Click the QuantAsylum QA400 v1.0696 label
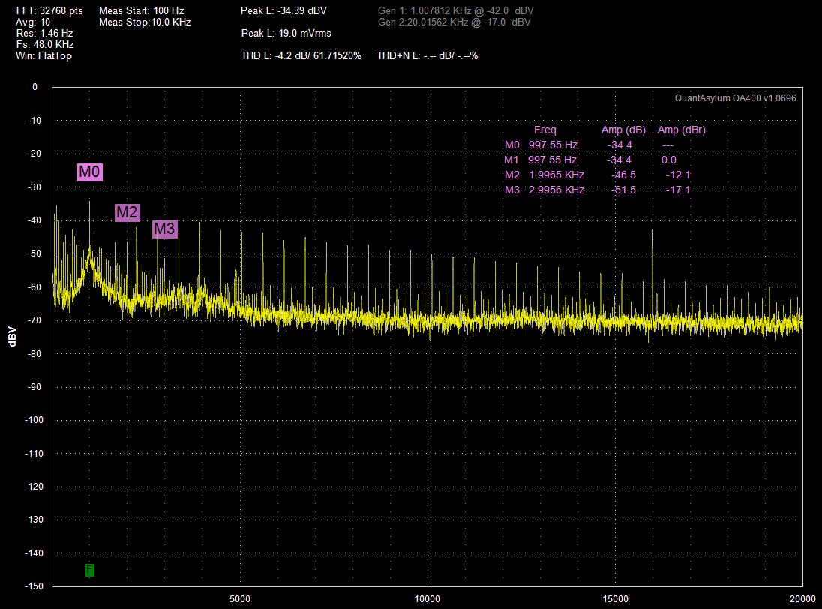This screenshot has height=609, width=822. tap(735, 98)
